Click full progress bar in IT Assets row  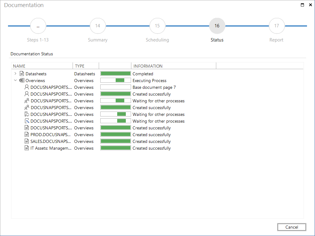(116, 148)
